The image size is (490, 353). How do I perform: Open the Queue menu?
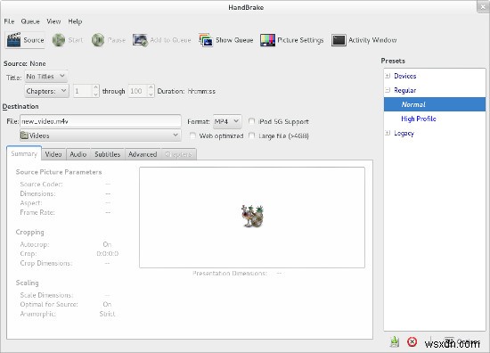point(30,21)
